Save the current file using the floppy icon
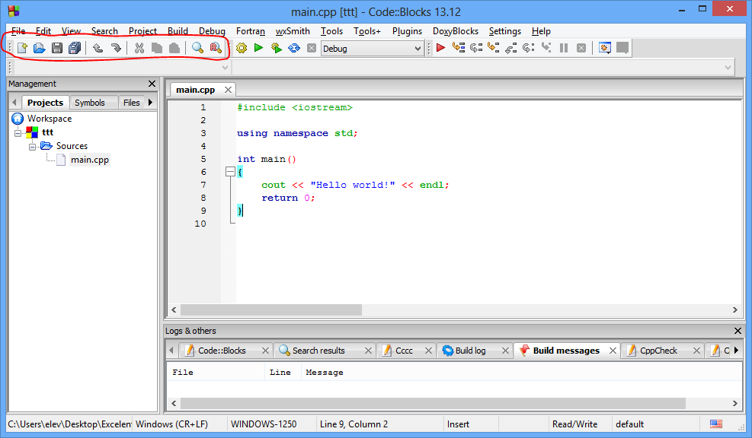Image resolution: width=752 pixels, height=438 pixels. (x=57, y=48)
